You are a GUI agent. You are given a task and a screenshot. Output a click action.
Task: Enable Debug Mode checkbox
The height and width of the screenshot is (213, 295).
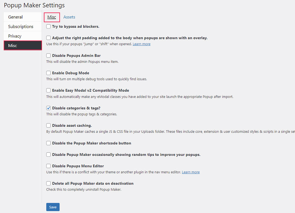coord(48,73)
